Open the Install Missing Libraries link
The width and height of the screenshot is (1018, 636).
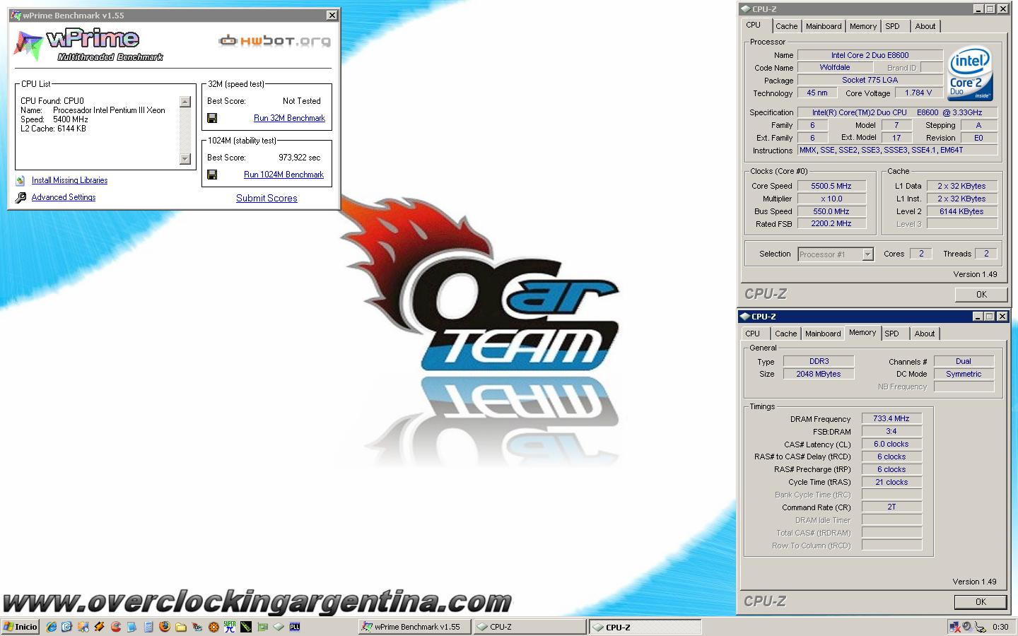tap(69, 180)
